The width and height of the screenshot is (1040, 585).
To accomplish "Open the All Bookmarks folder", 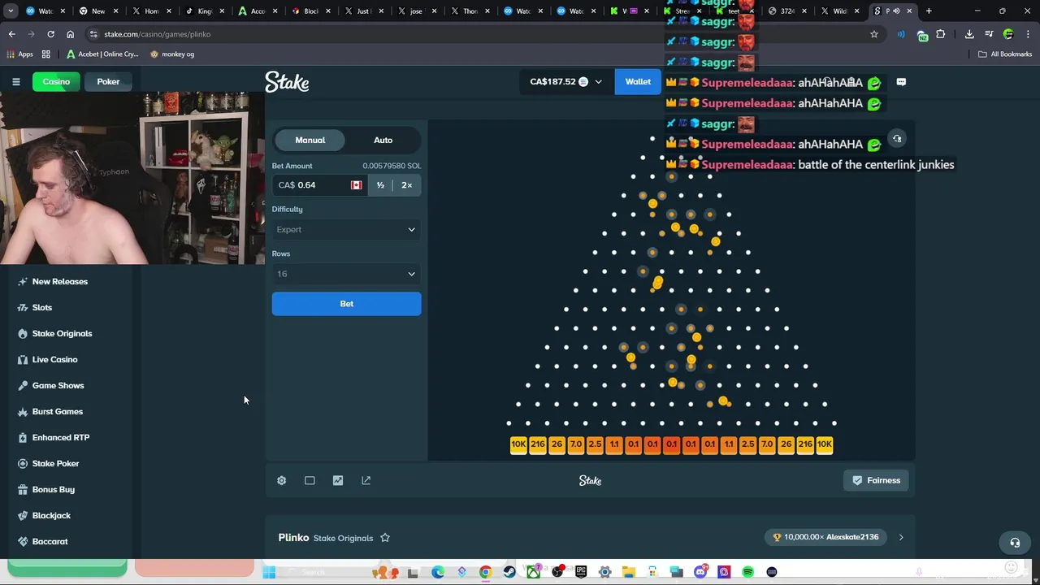I will pyautogui.click(x=1005, y=54).
